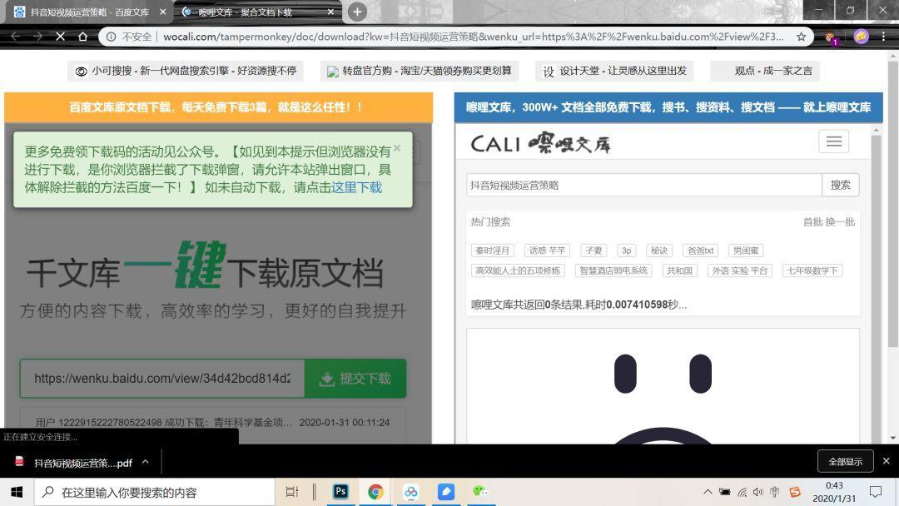
Task: Open Photoshop from the taskbar
Action: 340,492
